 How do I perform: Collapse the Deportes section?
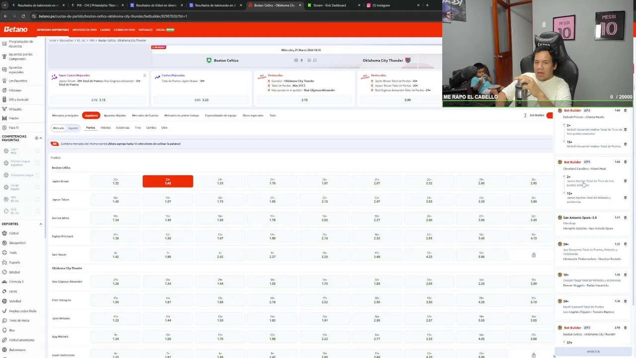41,224
